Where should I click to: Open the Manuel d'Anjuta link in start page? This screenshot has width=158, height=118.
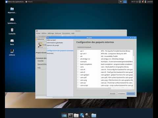coord(42,64)
